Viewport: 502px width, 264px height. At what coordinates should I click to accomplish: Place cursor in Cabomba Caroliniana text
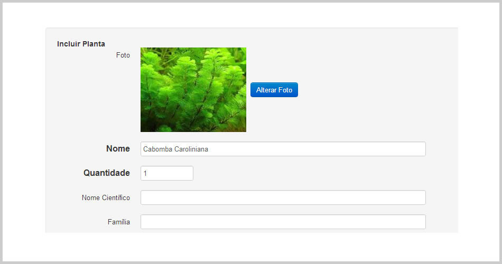175,149
